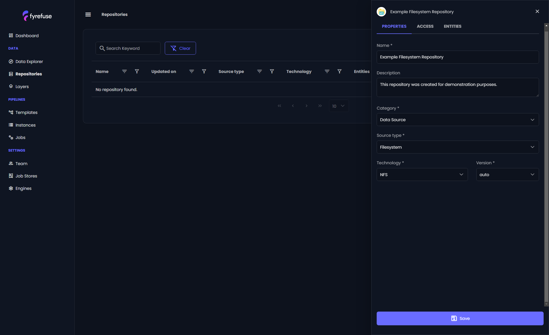Click the Search Keyword input field
Screen dimensions: 549x335
coord(128,48)
